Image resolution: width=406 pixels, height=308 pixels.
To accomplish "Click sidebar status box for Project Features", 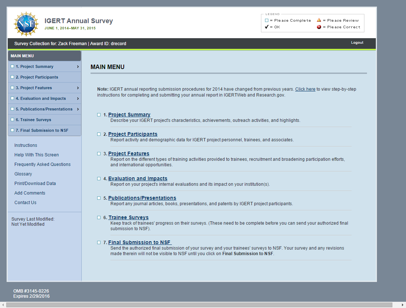I will pos(13,88).
